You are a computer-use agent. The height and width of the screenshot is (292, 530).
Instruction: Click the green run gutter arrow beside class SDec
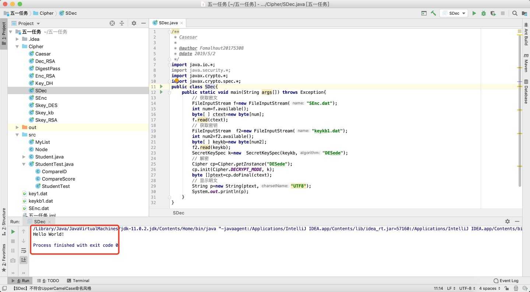tap(161, 87)
